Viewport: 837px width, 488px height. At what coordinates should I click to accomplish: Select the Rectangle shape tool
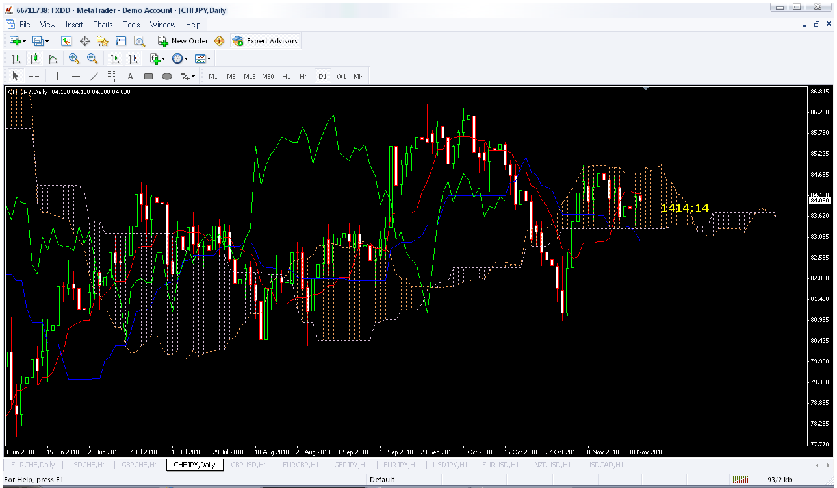tap(148, 76)
